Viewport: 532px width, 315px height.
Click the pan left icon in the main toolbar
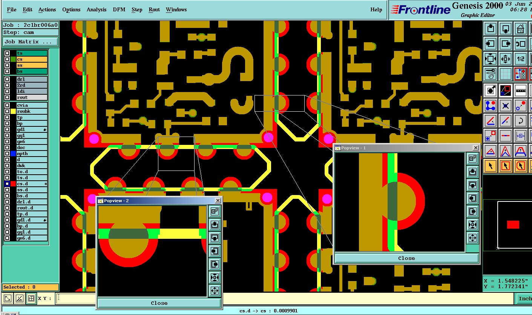coord(490,44)
